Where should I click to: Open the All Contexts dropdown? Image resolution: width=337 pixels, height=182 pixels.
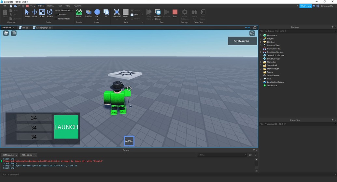click(x=28, y=155)
